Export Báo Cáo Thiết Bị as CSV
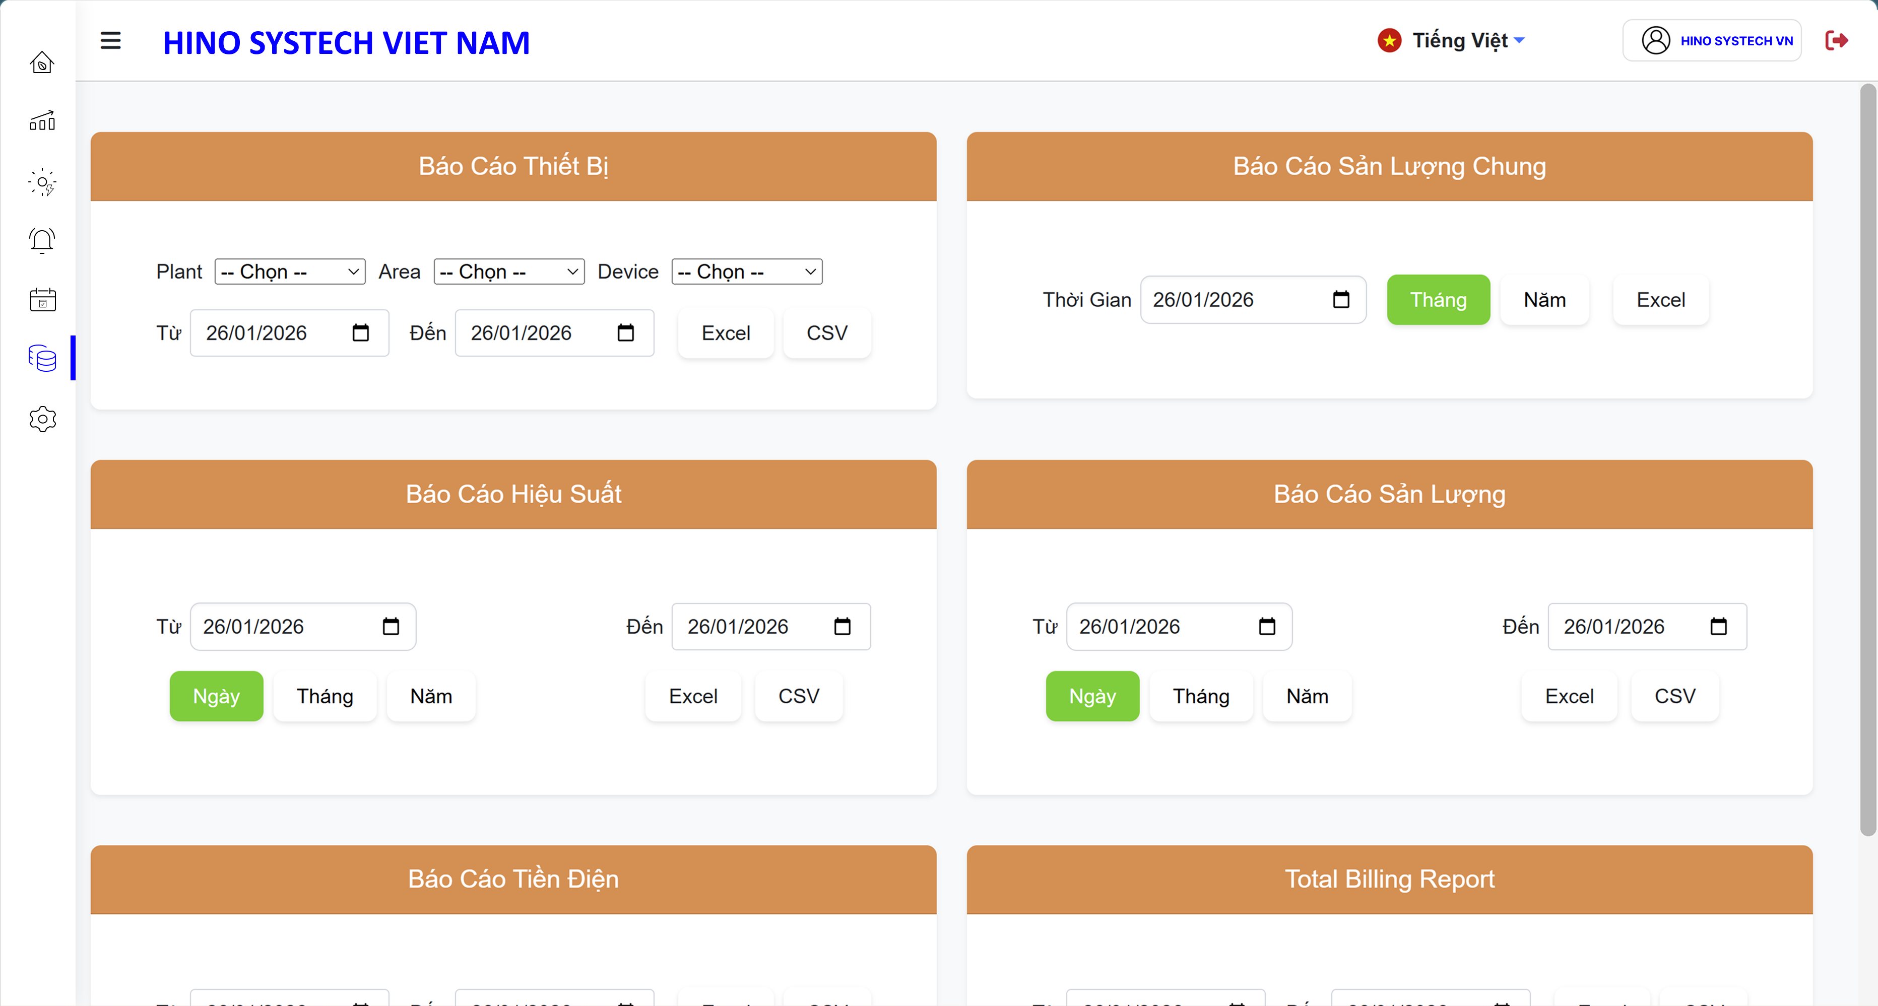The image size is (1878, 1006). (827, 333)
